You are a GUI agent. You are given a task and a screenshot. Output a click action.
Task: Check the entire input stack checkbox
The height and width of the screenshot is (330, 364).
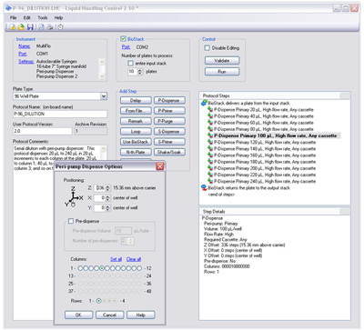coord(130,64)
